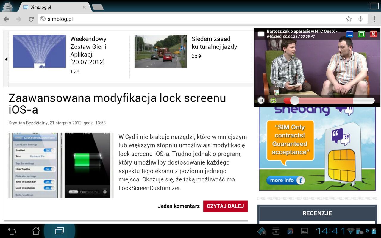Open the Chrome overflow menu
The height and width of the screenshot is (238, 381).
click(x=374, y=19)
